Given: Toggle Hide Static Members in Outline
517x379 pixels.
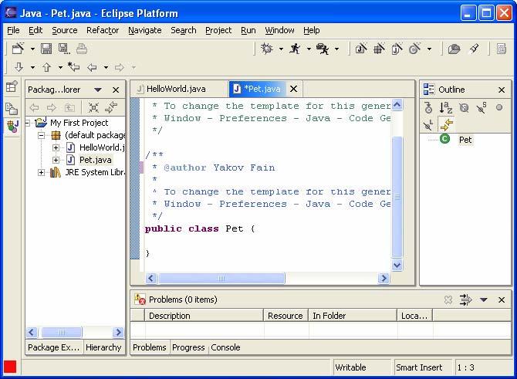Looking at the screenshot, I should click(x=482, y=107).
